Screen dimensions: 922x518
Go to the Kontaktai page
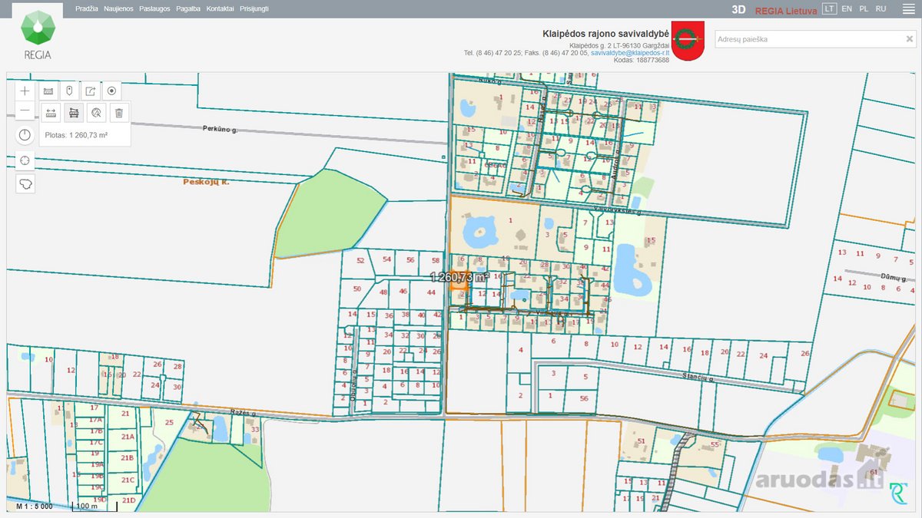[221, 8]
